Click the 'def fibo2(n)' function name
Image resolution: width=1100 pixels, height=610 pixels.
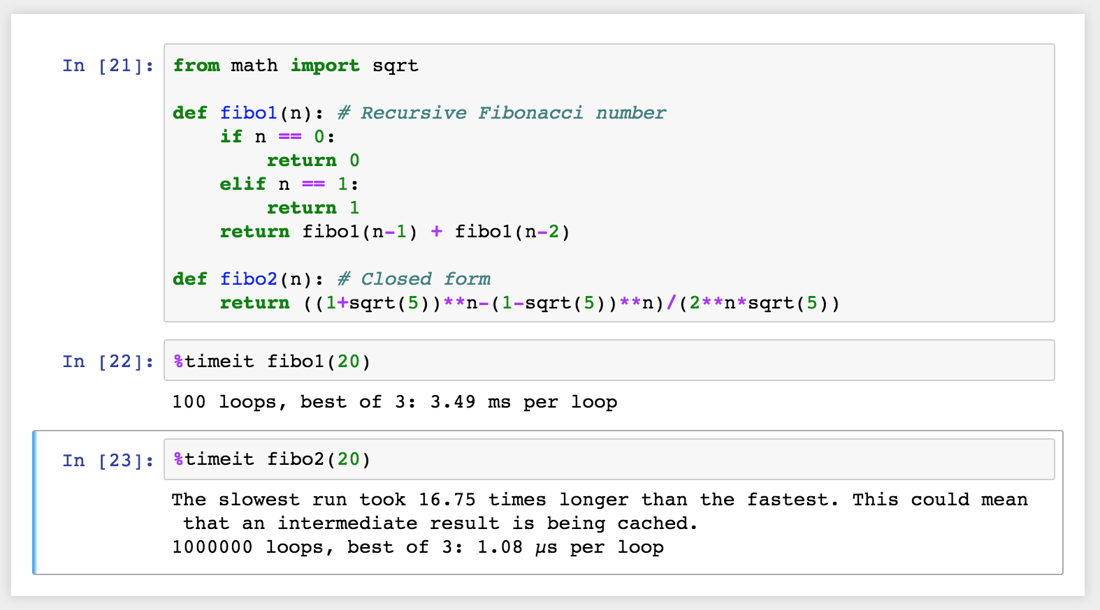tap(248, 279)
